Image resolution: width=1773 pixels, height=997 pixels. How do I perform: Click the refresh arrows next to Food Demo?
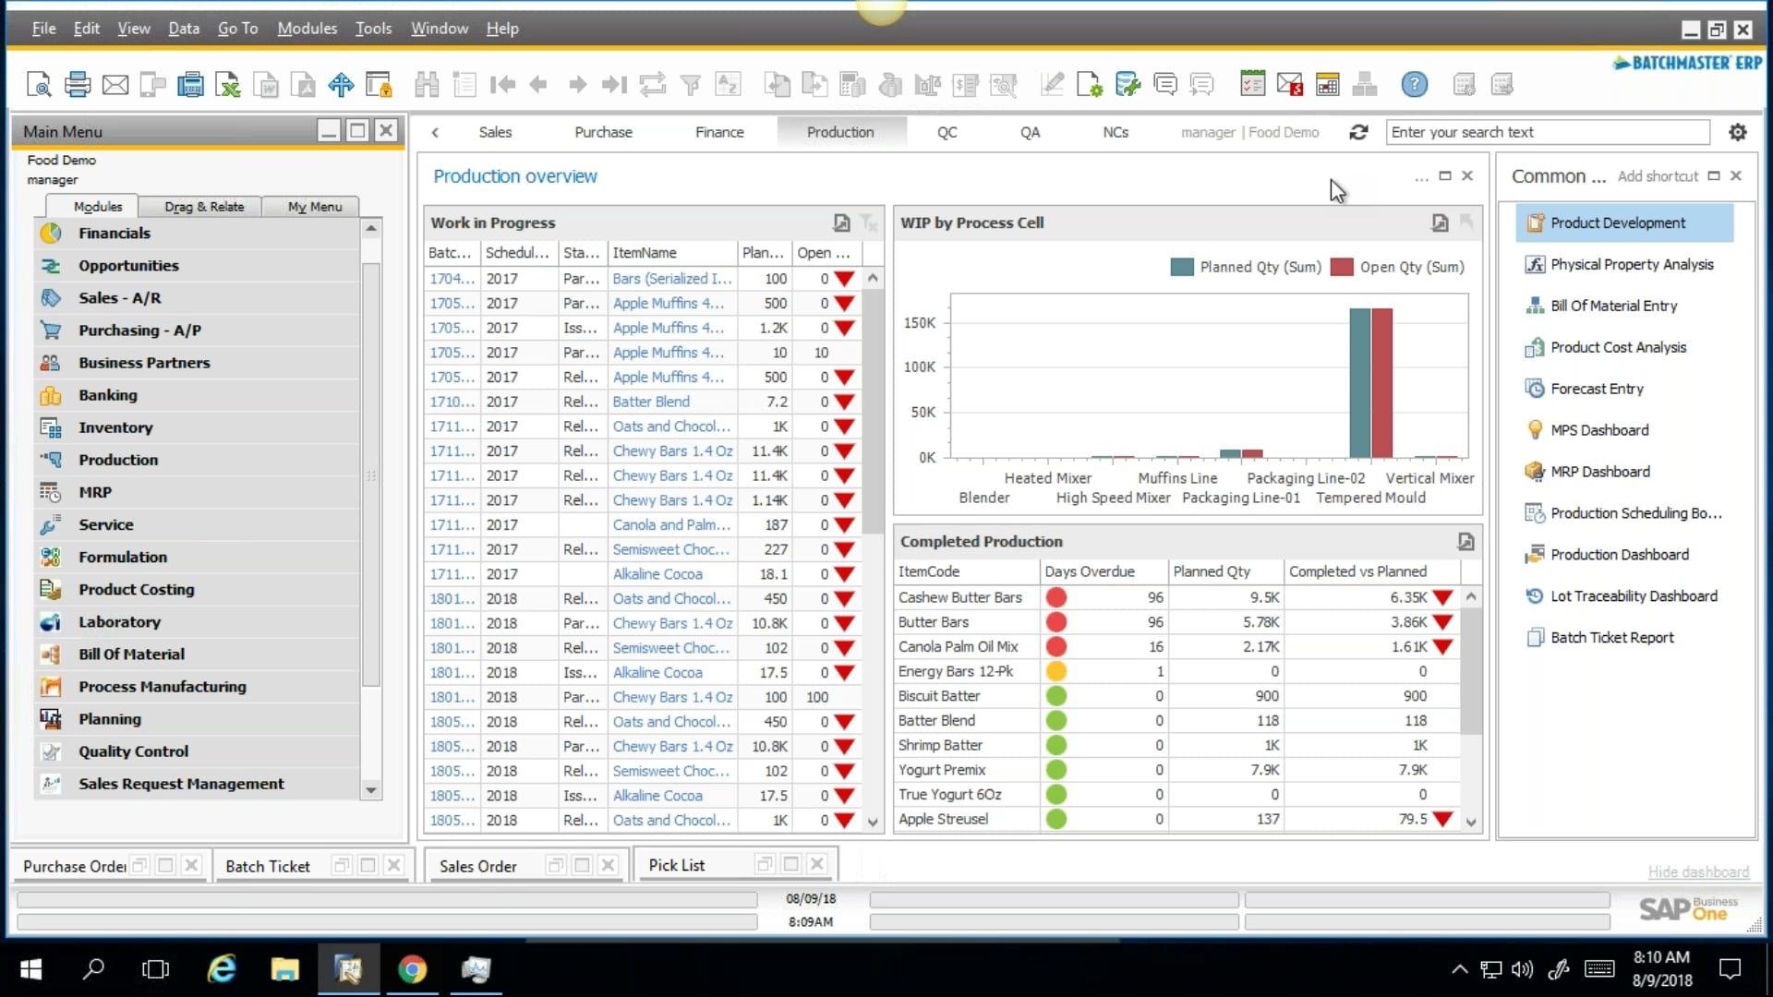[1358, 132]
